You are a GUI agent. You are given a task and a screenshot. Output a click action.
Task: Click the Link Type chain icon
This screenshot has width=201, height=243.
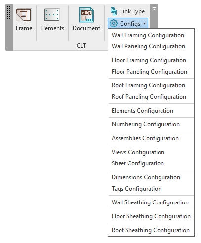click(x=114, y=11)
